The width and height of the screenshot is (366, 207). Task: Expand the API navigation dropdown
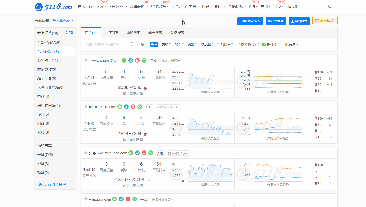tap(253, 7)
